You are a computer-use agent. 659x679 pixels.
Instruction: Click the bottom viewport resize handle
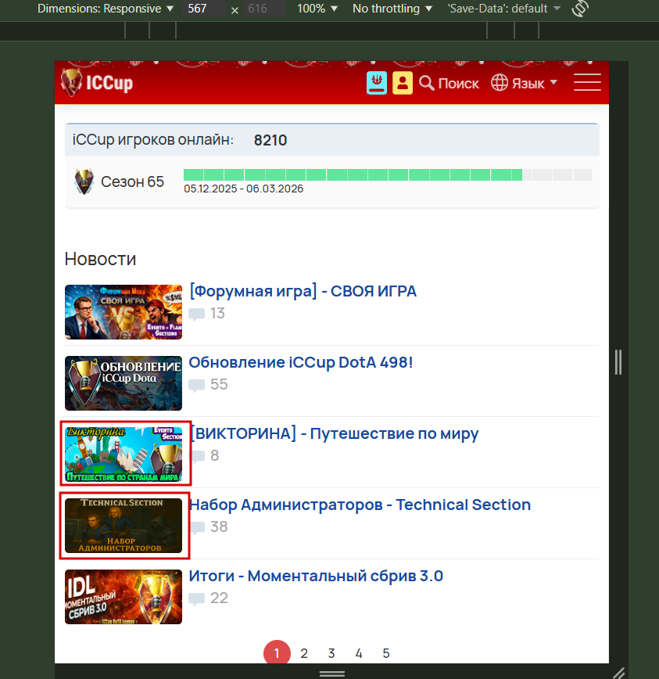click(332, 674)
